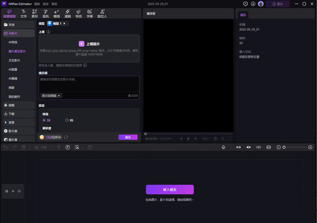Open the 16:9 aspect ratio dropdown
This screenshot has height=223, width=317.
[206, 138]
